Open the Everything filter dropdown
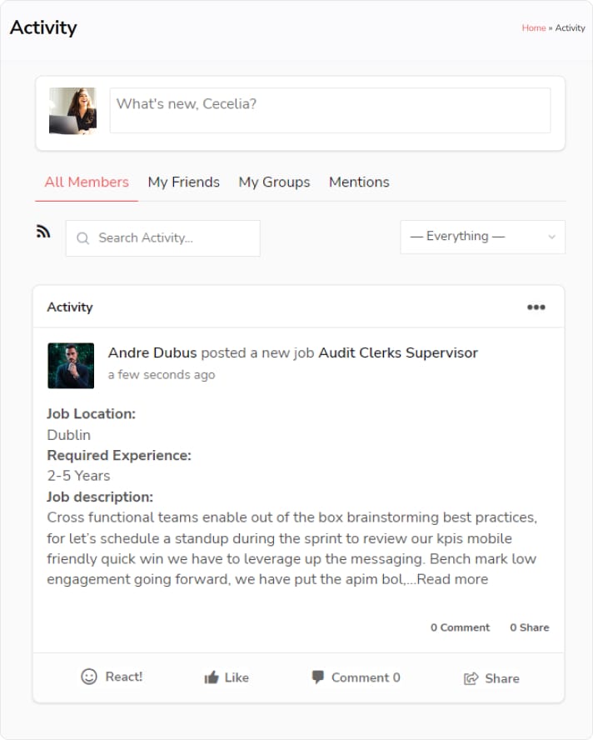 tap(482, 237)
